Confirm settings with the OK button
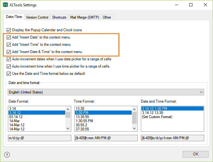The height and width of the screenshot is (162, 213). coord(196,154)
